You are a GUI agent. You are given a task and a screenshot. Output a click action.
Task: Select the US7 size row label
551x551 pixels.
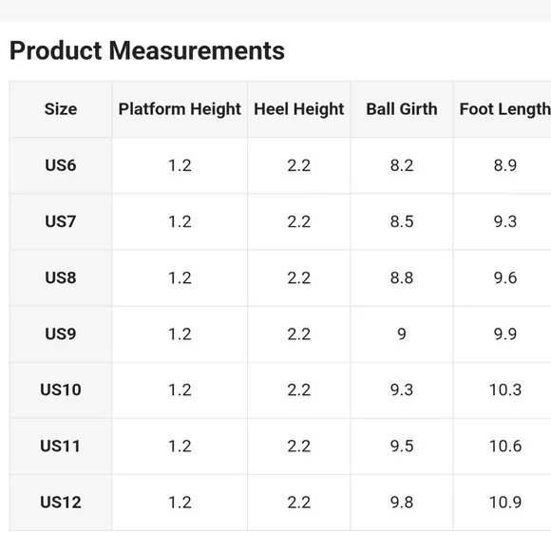(x=61, y=221)
